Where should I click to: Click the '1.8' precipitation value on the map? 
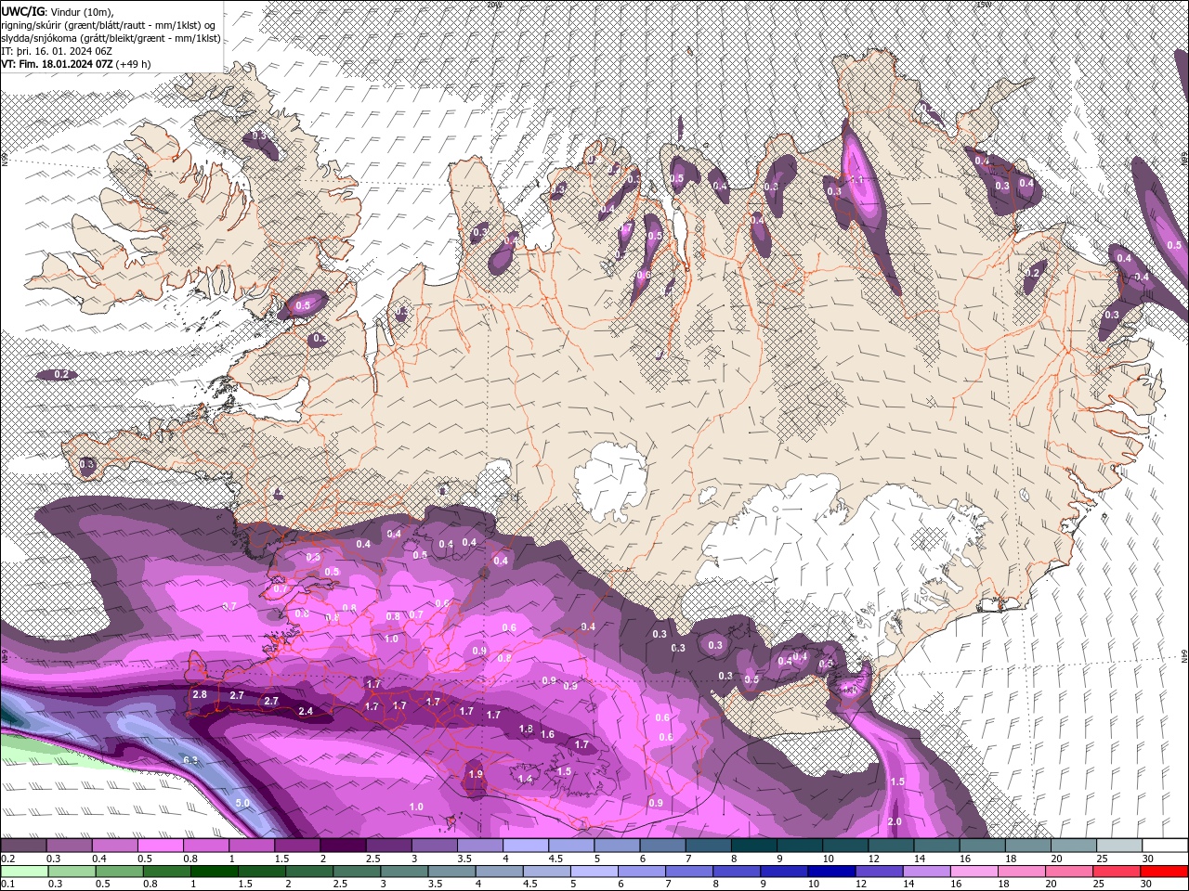(527, 729)
